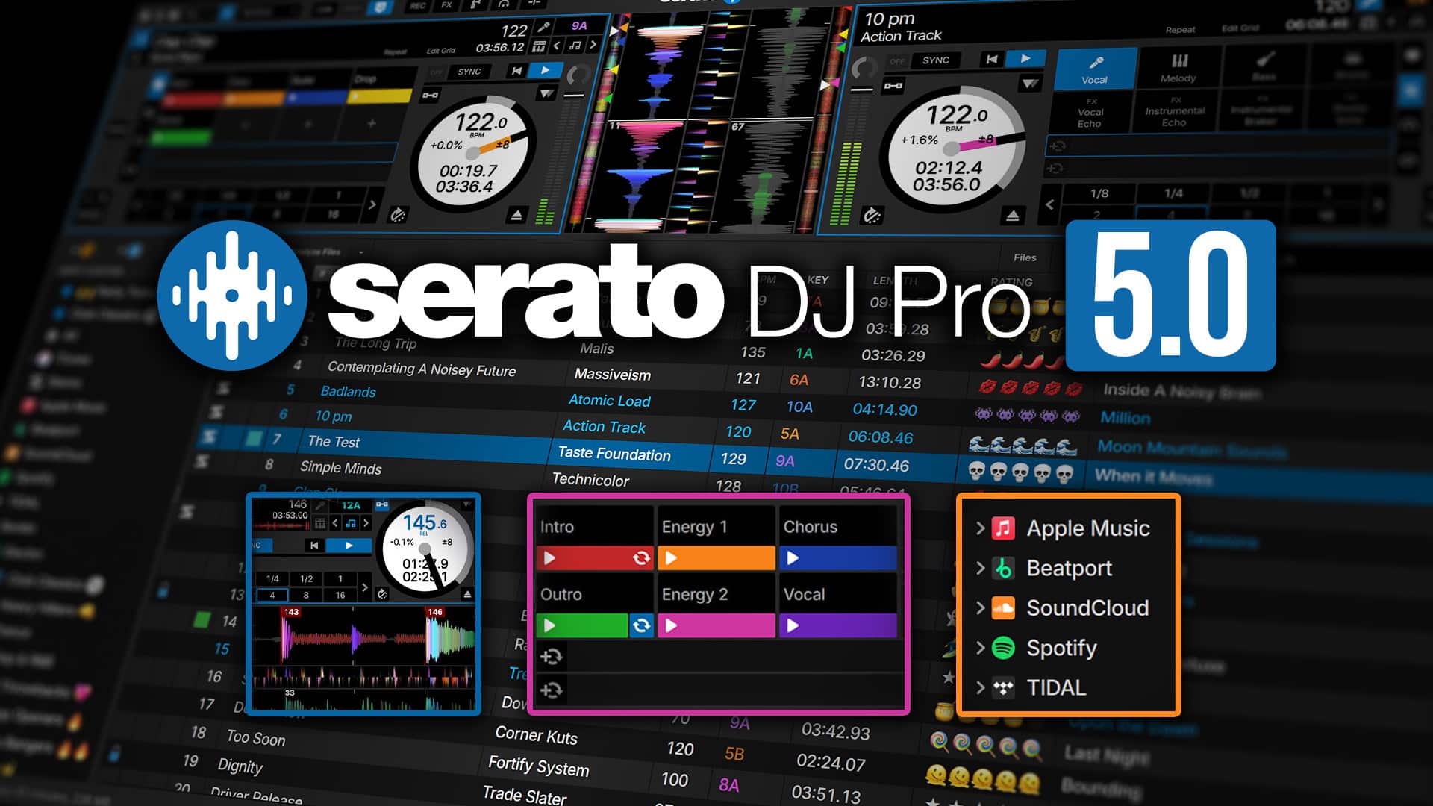Toggle the FX Instrumental Echo pad

click(x=1175, y=111)
